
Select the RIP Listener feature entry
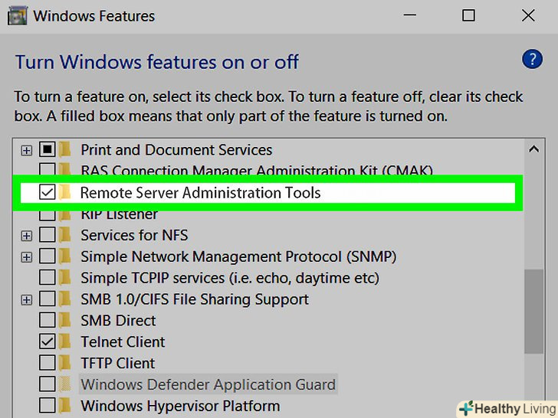point(119,214)
